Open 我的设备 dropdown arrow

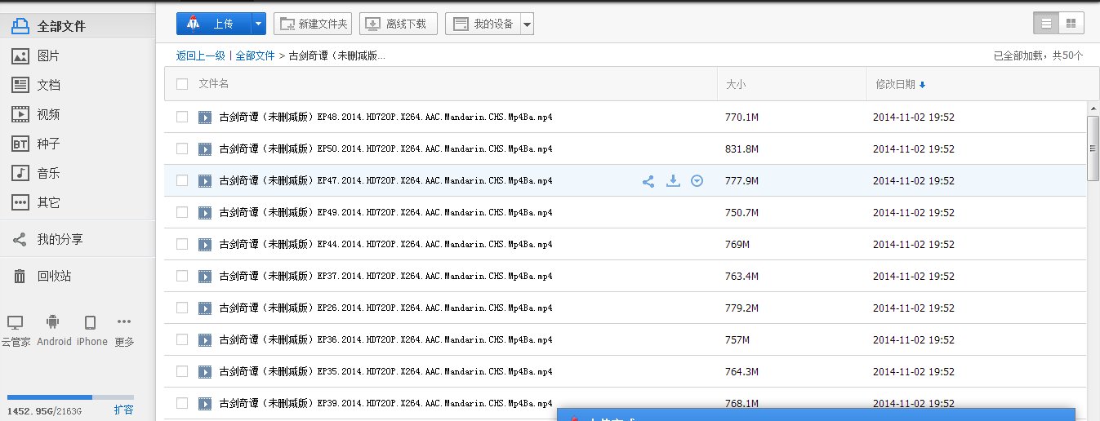coord(527,24)
